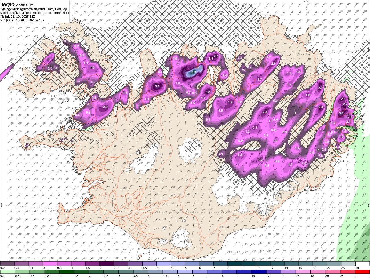This screenshot has width=370, height=278.
Task: Click the first top-row legend swatch starting at 0.2
Action: [7, 264]
